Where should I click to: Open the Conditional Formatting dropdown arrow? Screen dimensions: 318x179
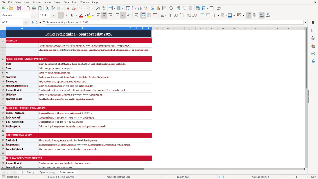coord(243,15)
